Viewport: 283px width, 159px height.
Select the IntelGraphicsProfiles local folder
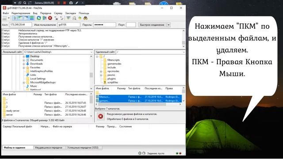(42, 71)
